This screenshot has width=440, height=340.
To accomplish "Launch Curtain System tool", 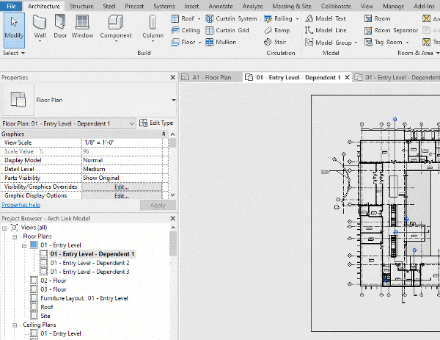I will [x=231, y=18].
